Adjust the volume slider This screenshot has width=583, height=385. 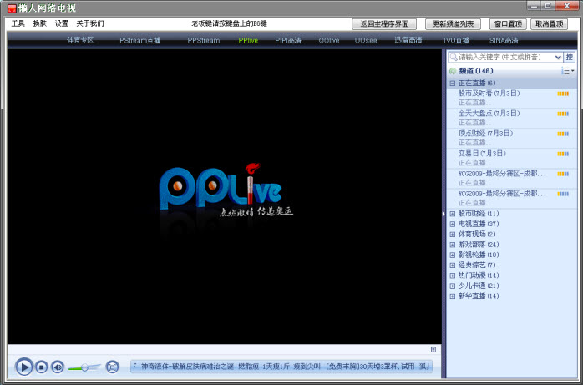84,367
